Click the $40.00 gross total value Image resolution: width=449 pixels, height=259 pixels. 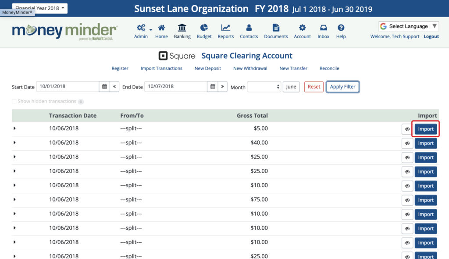[x=259, y=142]
